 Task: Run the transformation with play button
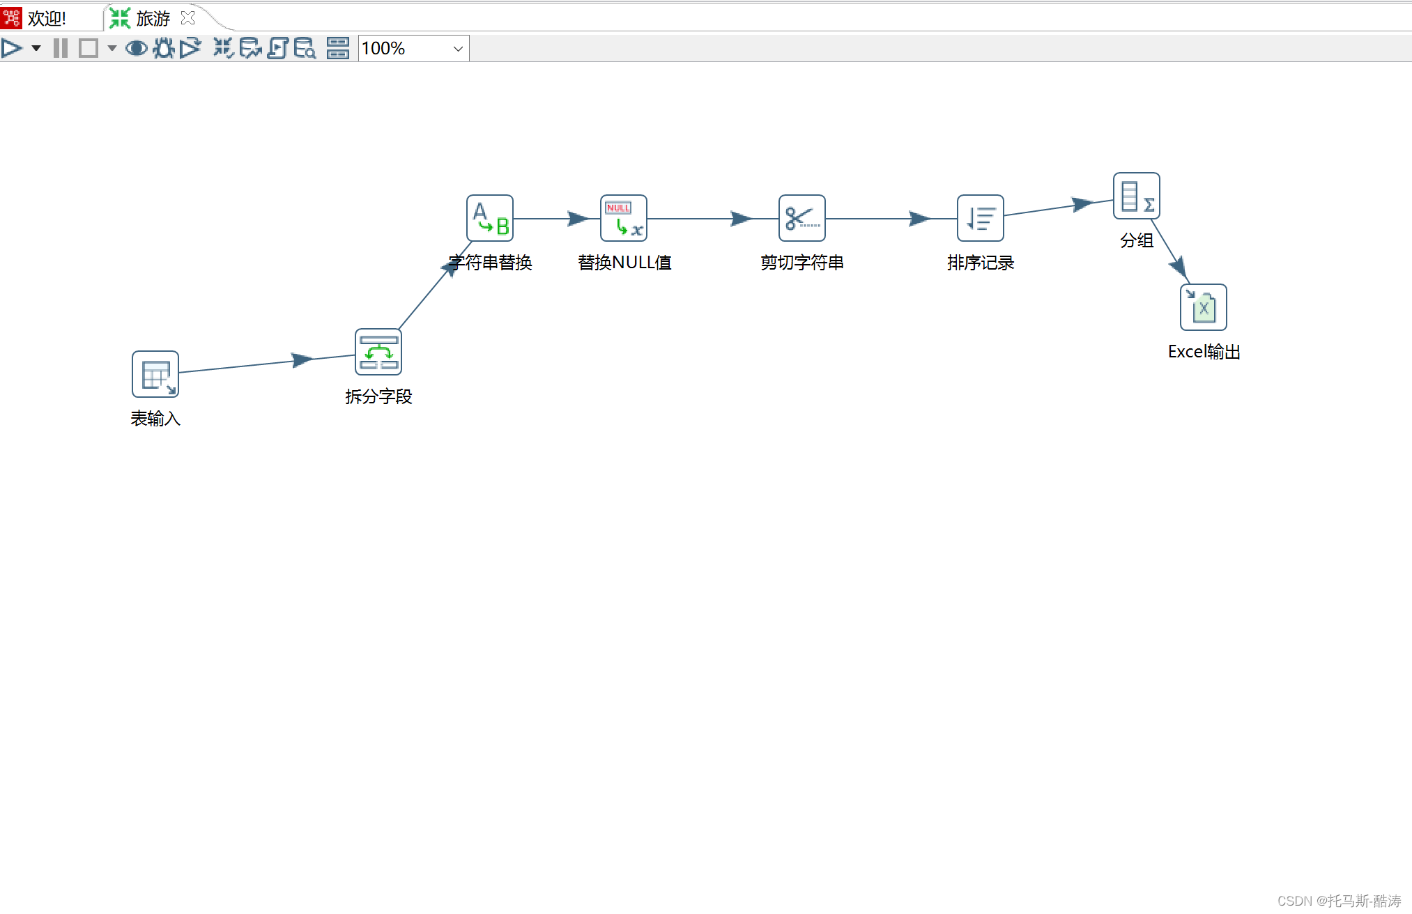(x=12, y=48)
